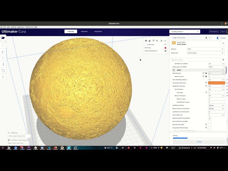
Task: Revert Top/Bottom Thickness setting
Action: point(206,86)
